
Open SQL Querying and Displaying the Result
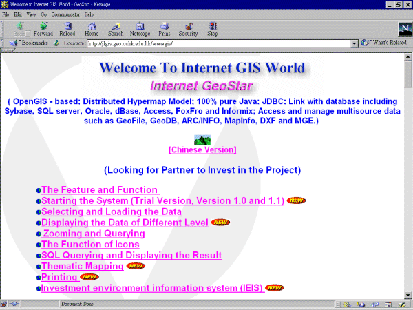131,255
